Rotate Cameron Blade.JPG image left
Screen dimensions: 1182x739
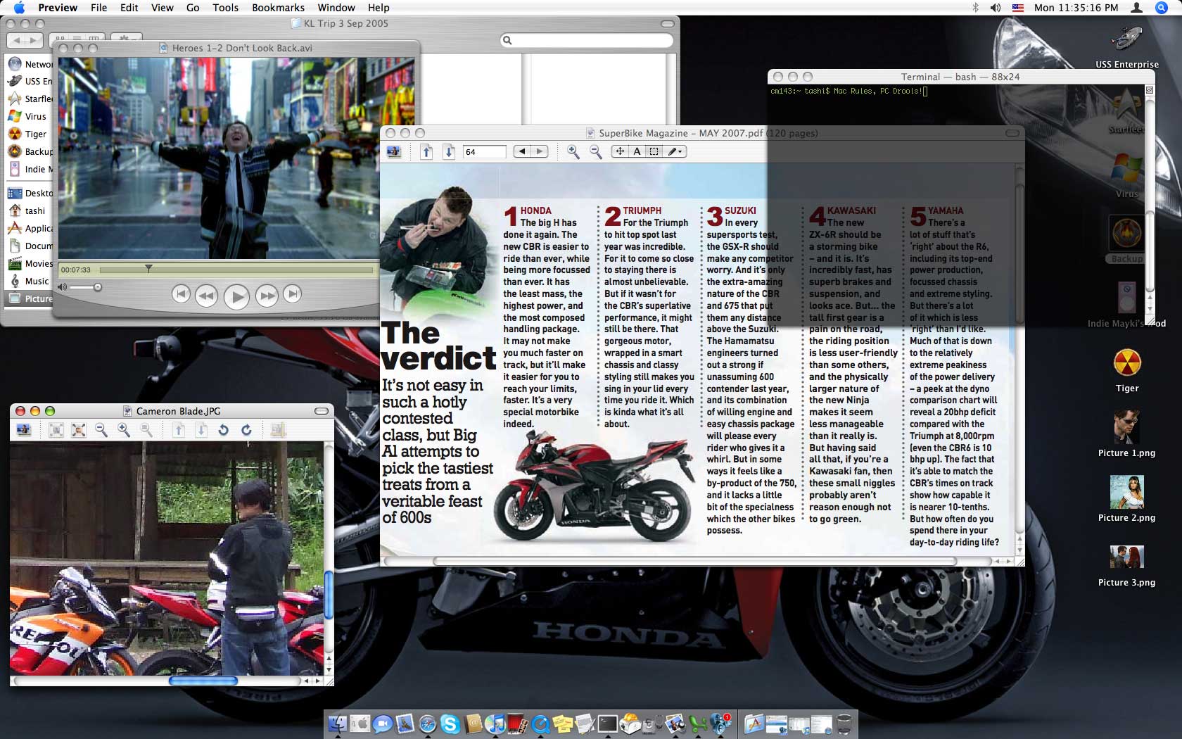pyautogui.click(x=224, y=429)
